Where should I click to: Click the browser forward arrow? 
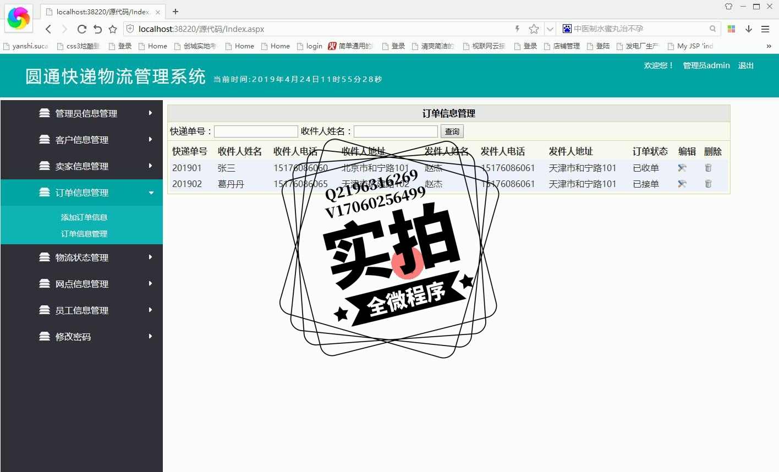64,29
